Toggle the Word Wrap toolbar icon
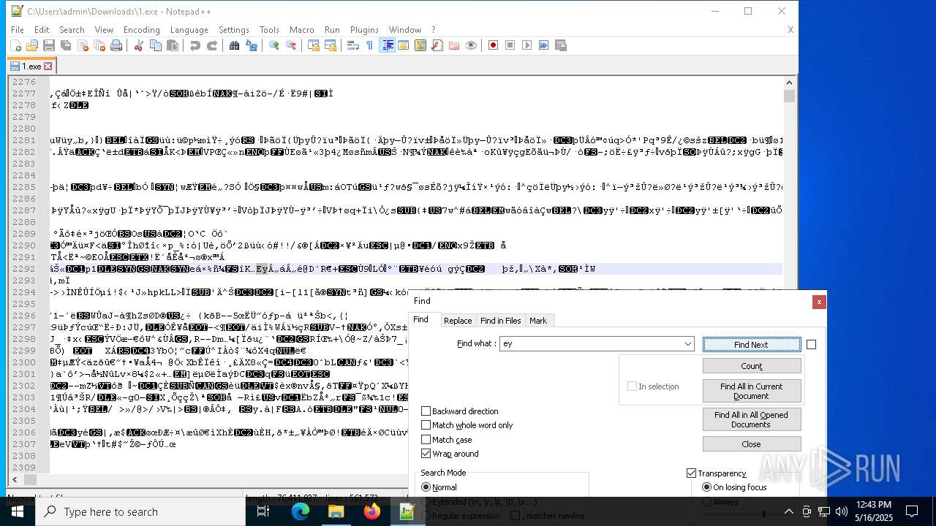The height and width of the screenshot is (526, 936). pyautogui.click(x=352, y=45)
